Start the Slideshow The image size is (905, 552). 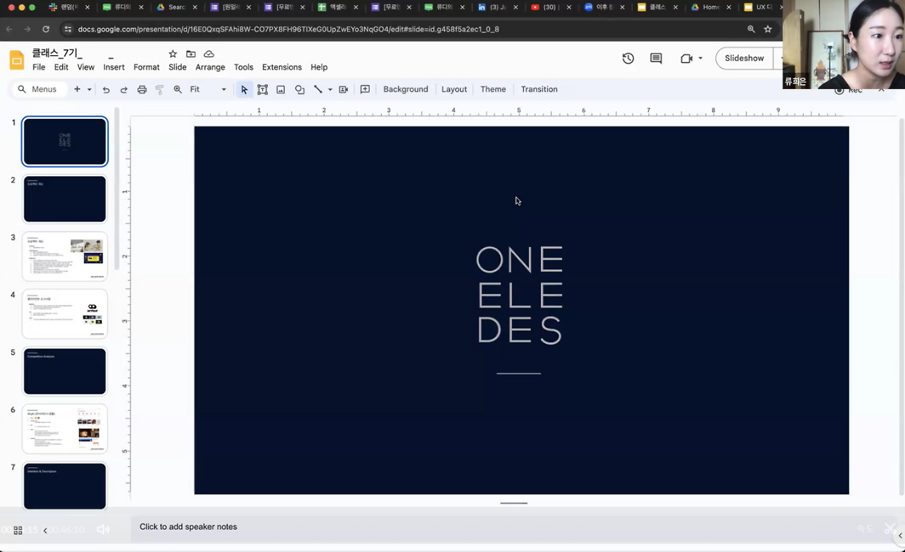(x=744, y=59)
